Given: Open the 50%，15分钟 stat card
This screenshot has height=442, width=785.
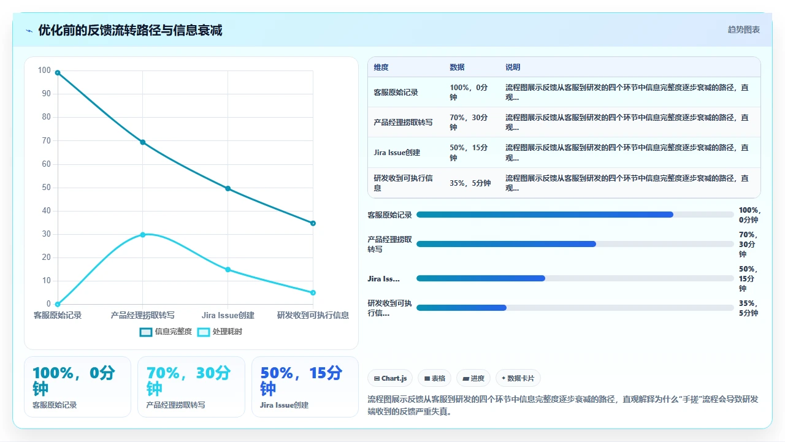Looking at the screenshot, I should 305,387.
